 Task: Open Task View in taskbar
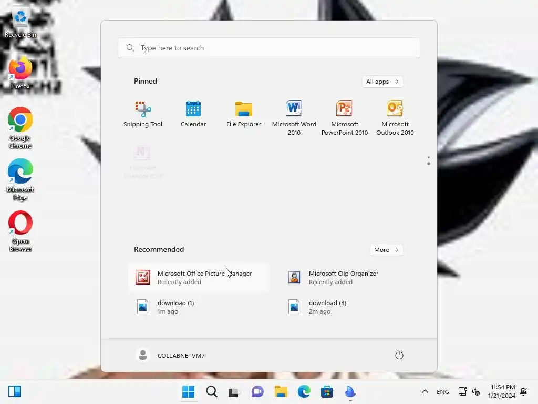pos(234,391)
